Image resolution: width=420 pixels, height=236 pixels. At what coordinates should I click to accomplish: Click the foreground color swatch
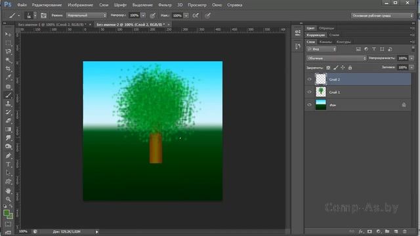(6, 213)
